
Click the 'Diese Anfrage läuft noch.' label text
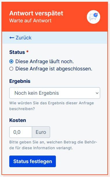tap(45, 61)
